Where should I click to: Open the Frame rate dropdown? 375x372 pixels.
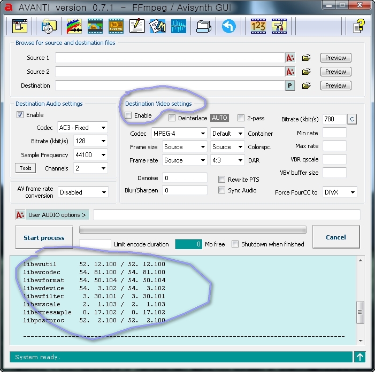point(185,160)
